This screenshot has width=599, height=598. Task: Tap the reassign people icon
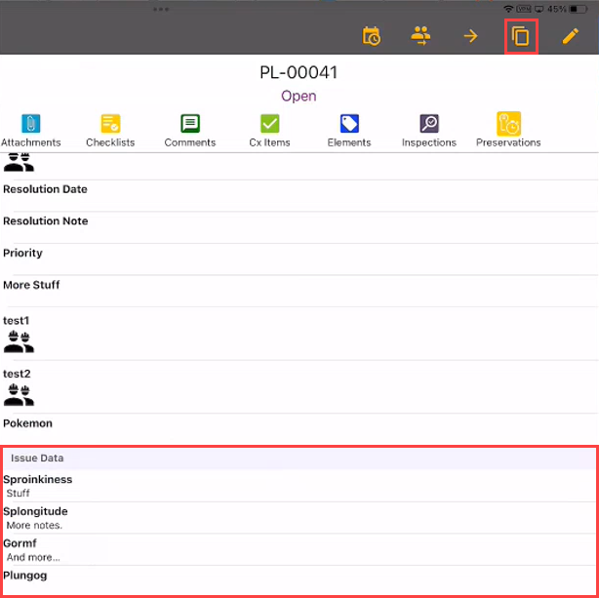[x=420, y=36]
